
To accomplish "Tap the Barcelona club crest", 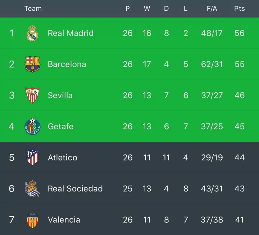I will pyautogui.click(x=32, y=64).
